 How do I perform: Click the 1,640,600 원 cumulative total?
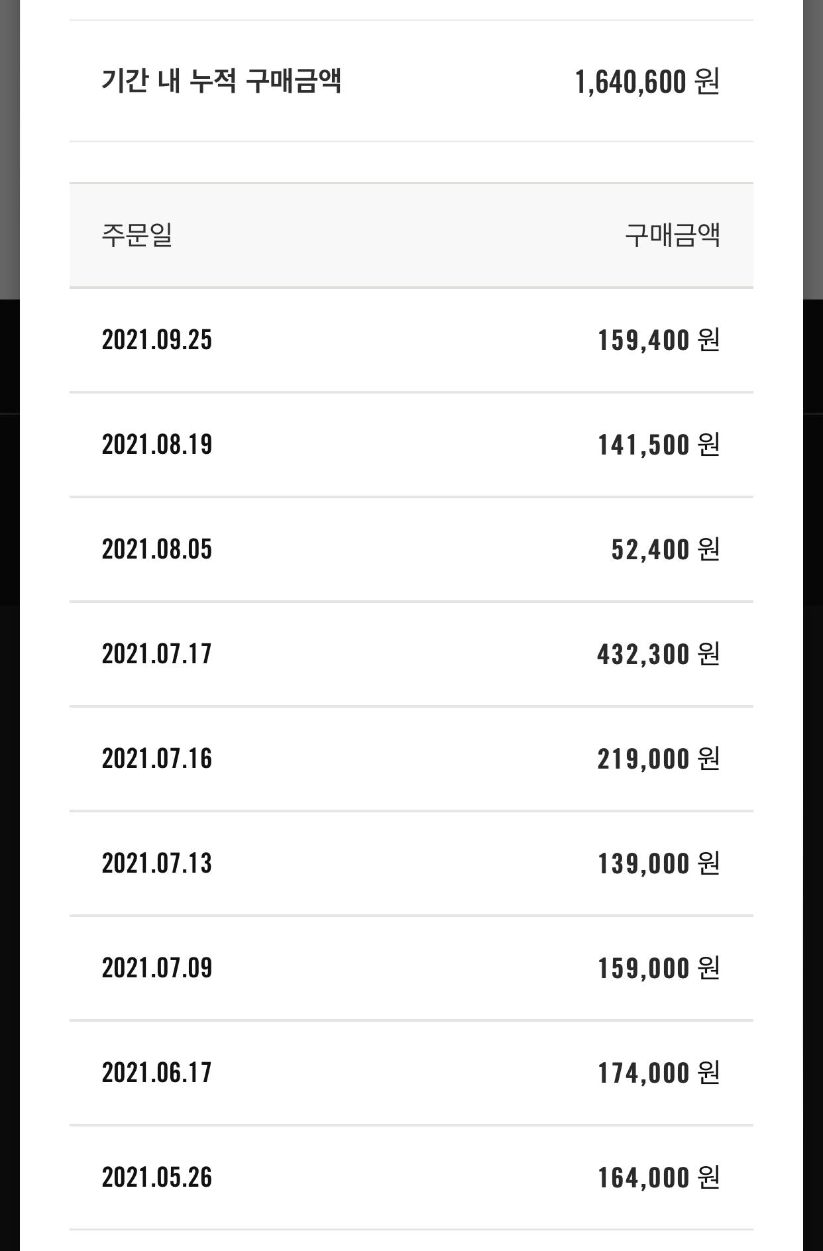(x=647, y=82)
